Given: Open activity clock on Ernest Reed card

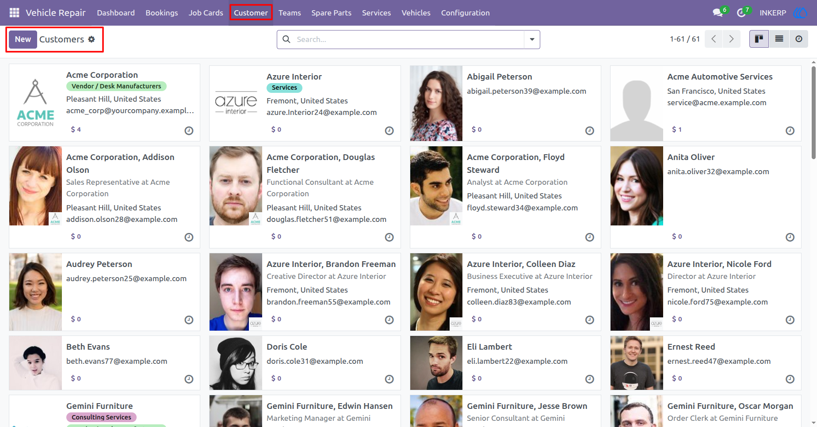Looking at the screenshot, I should [790, 379].
